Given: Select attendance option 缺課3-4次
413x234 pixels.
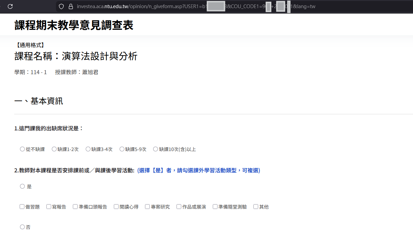Looking at the screenshot, I should click(88, 149).
